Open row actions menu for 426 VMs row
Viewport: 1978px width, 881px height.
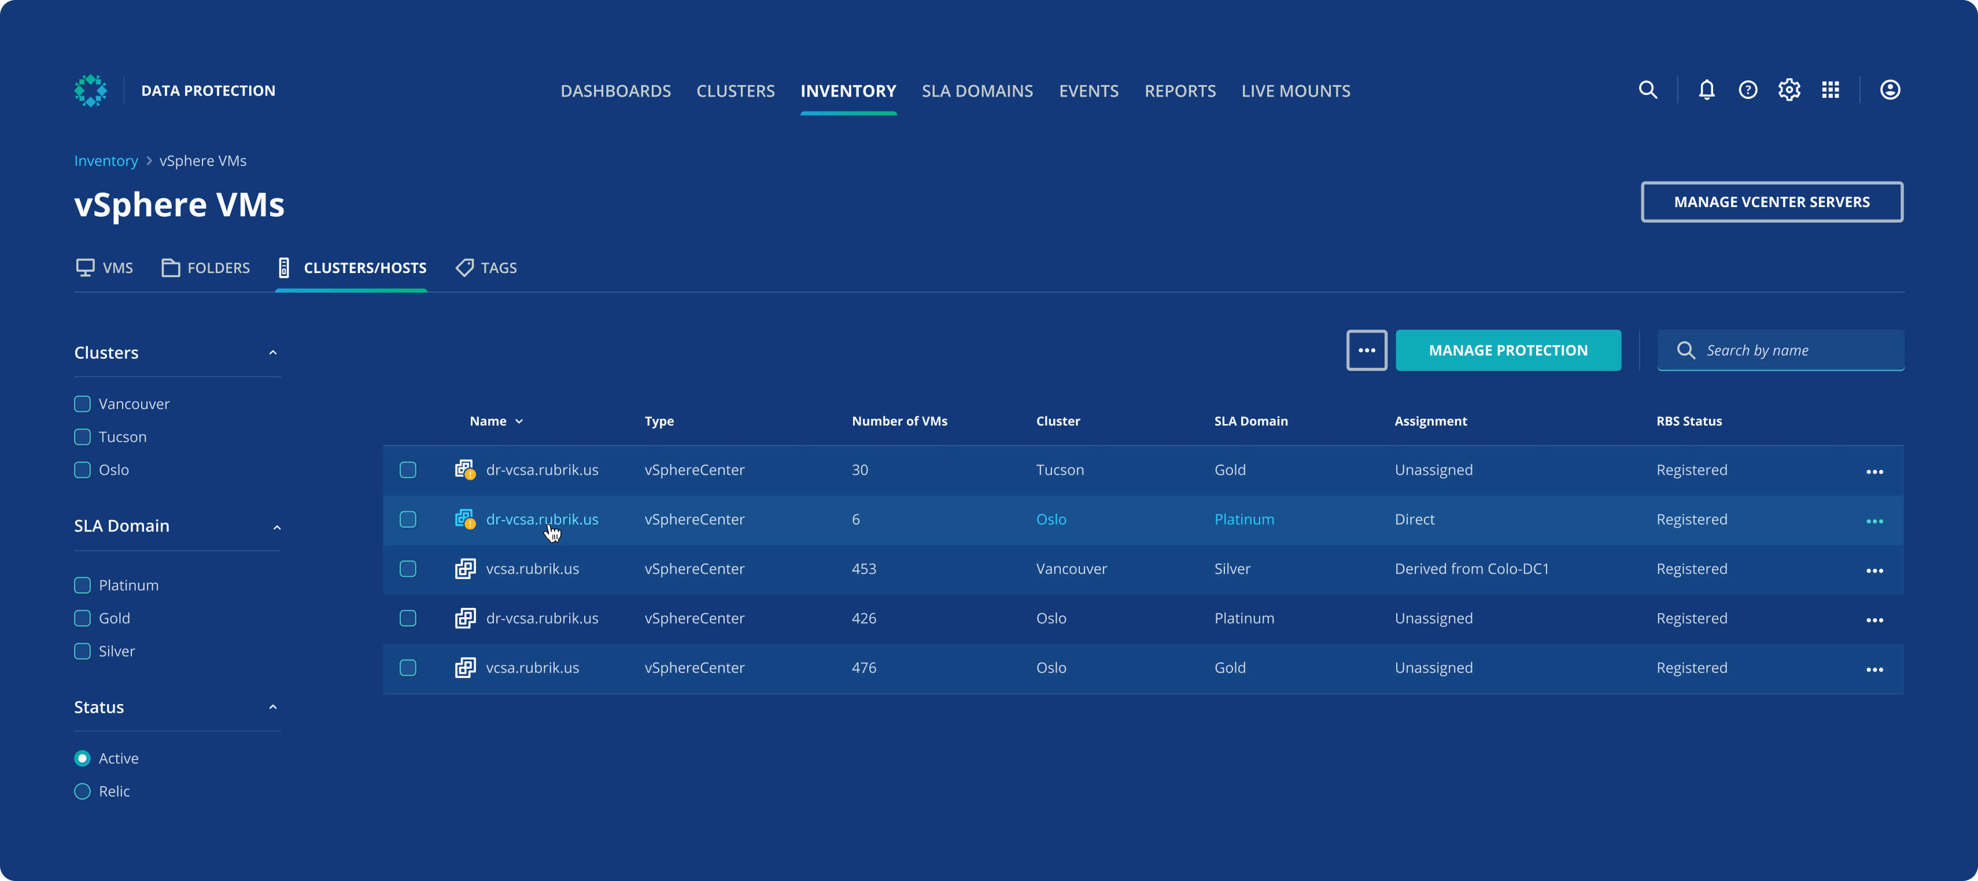(1874, 620)
